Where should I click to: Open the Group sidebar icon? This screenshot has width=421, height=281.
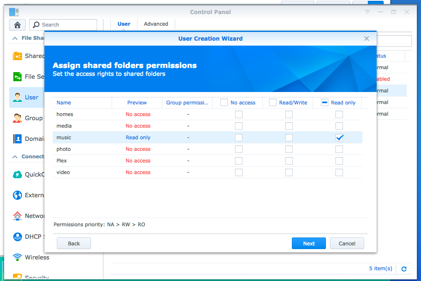point(17,118)
